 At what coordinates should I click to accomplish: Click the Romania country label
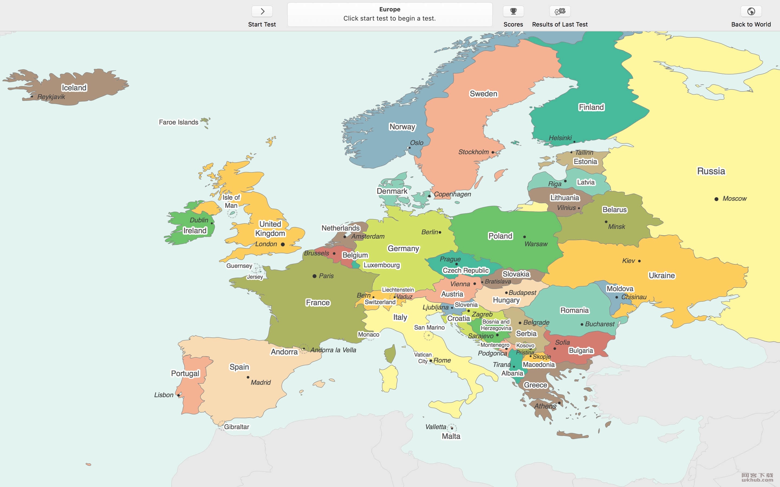coord(574,311)
